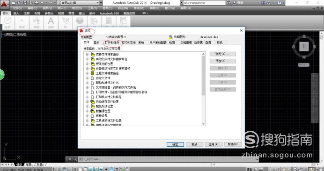The image size is (324, 171).
Task: Click the Plot printer icon in quick access toolbar
Action: click(x=37, y=3)
